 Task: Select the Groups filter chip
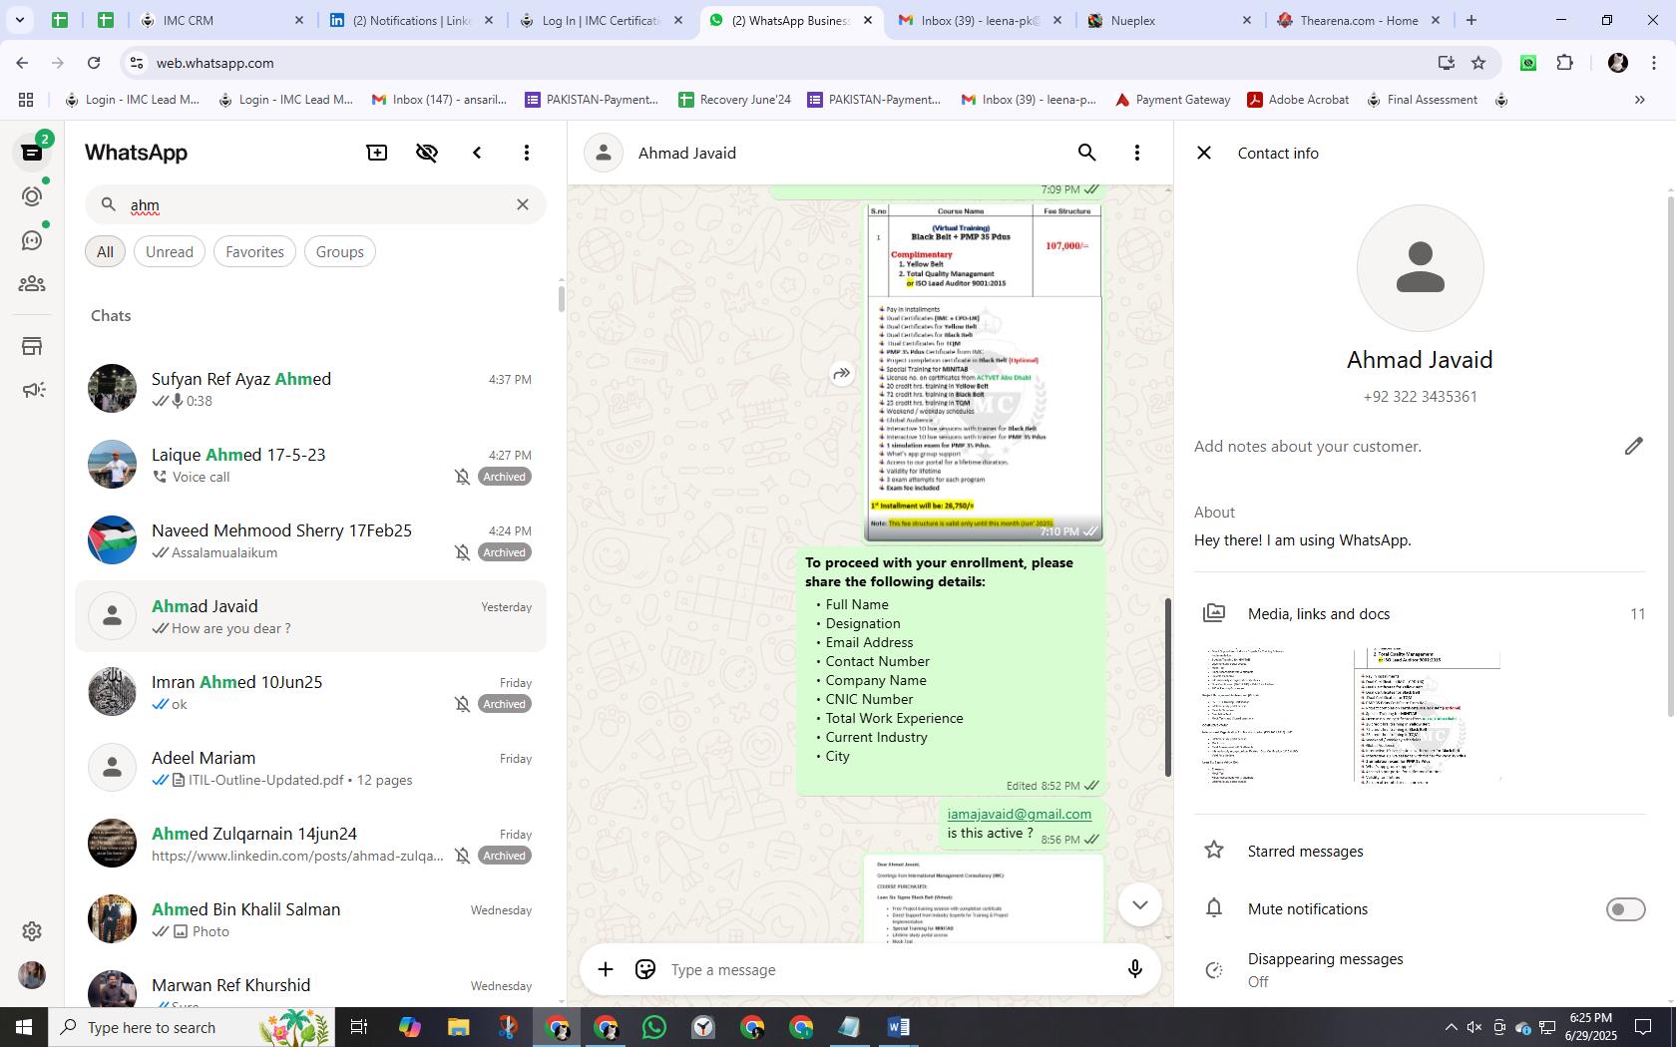340,252
